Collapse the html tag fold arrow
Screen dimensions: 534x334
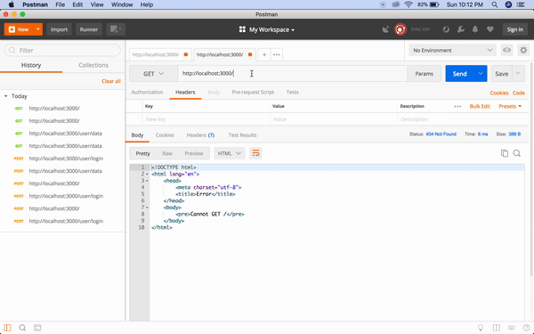(147, 175)
